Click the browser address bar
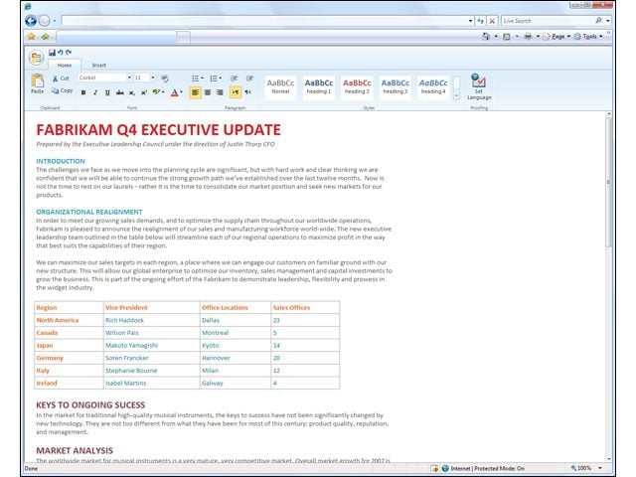Image resolution: width=636 pixels, height=477 pixels. [264, 21]
